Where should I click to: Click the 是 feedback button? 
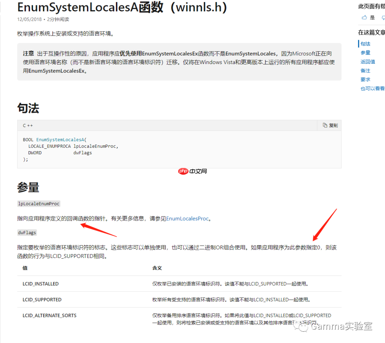point(372,17)
